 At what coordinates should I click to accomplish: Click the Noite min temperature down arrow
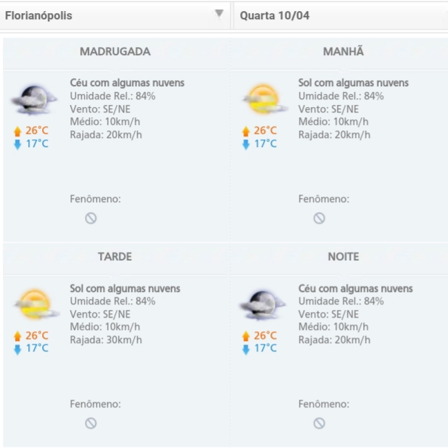[x=245, y=349]
